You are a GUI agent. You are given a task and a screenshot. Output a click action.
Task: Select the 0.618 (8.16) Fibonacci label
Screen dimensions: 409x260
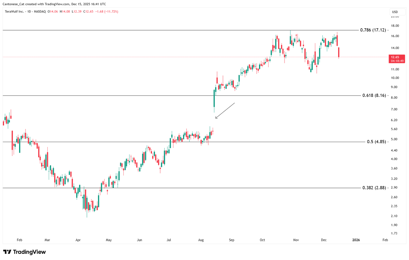(374, 96)
